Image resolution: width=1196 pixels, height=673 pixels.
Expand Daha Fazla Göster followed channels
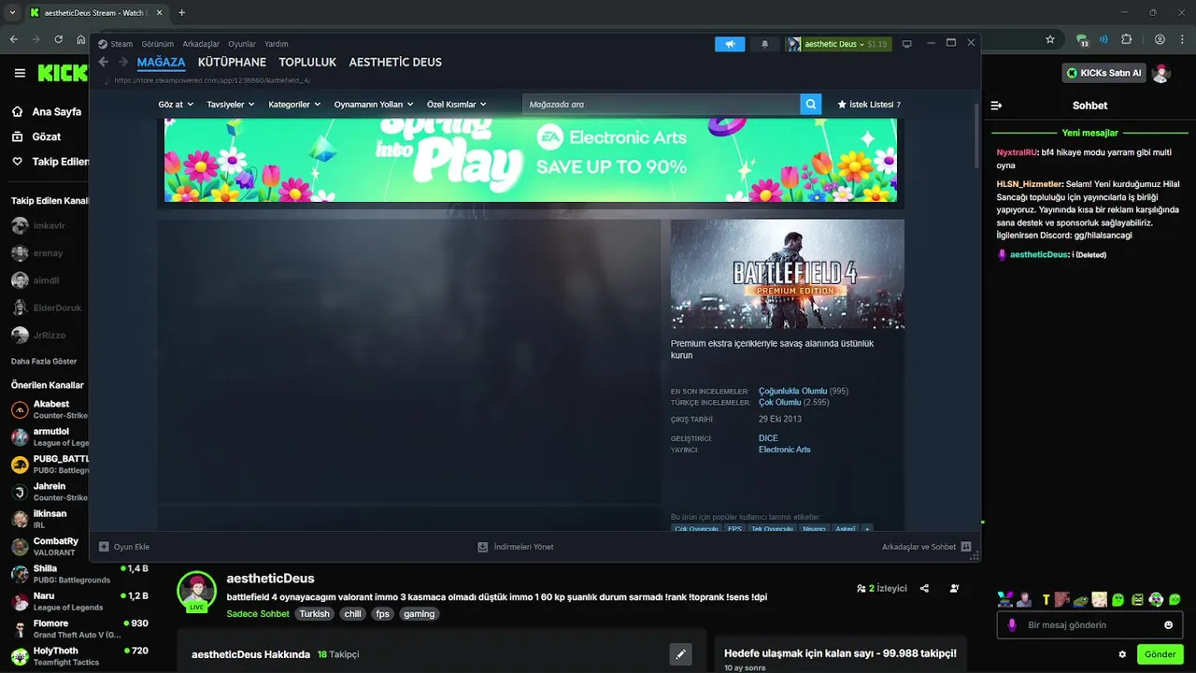click(x=44, y=361)
